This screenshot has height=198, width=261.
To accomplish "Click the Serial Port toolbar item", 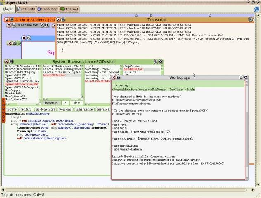I will (47, 8).
